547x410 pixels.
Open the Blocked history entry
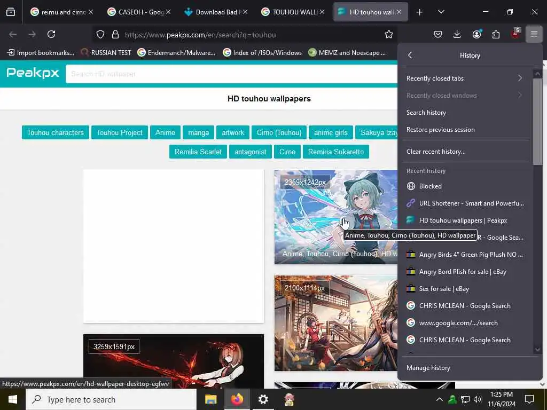(x=465, y=186)
